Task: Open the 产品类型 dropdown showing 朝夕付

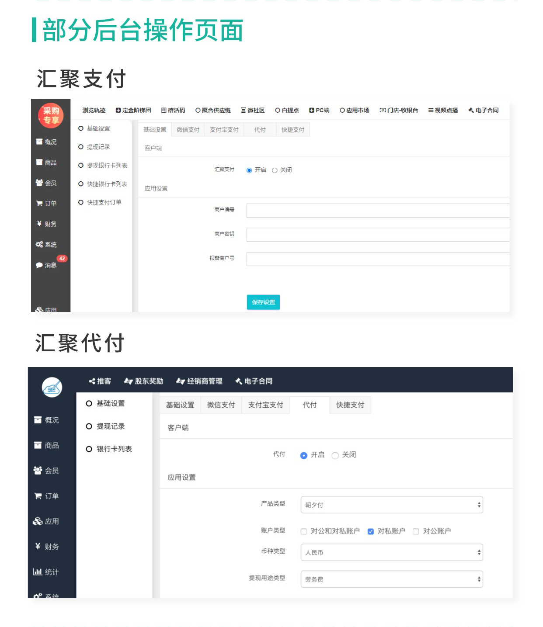Action: [x=391, y=505]
